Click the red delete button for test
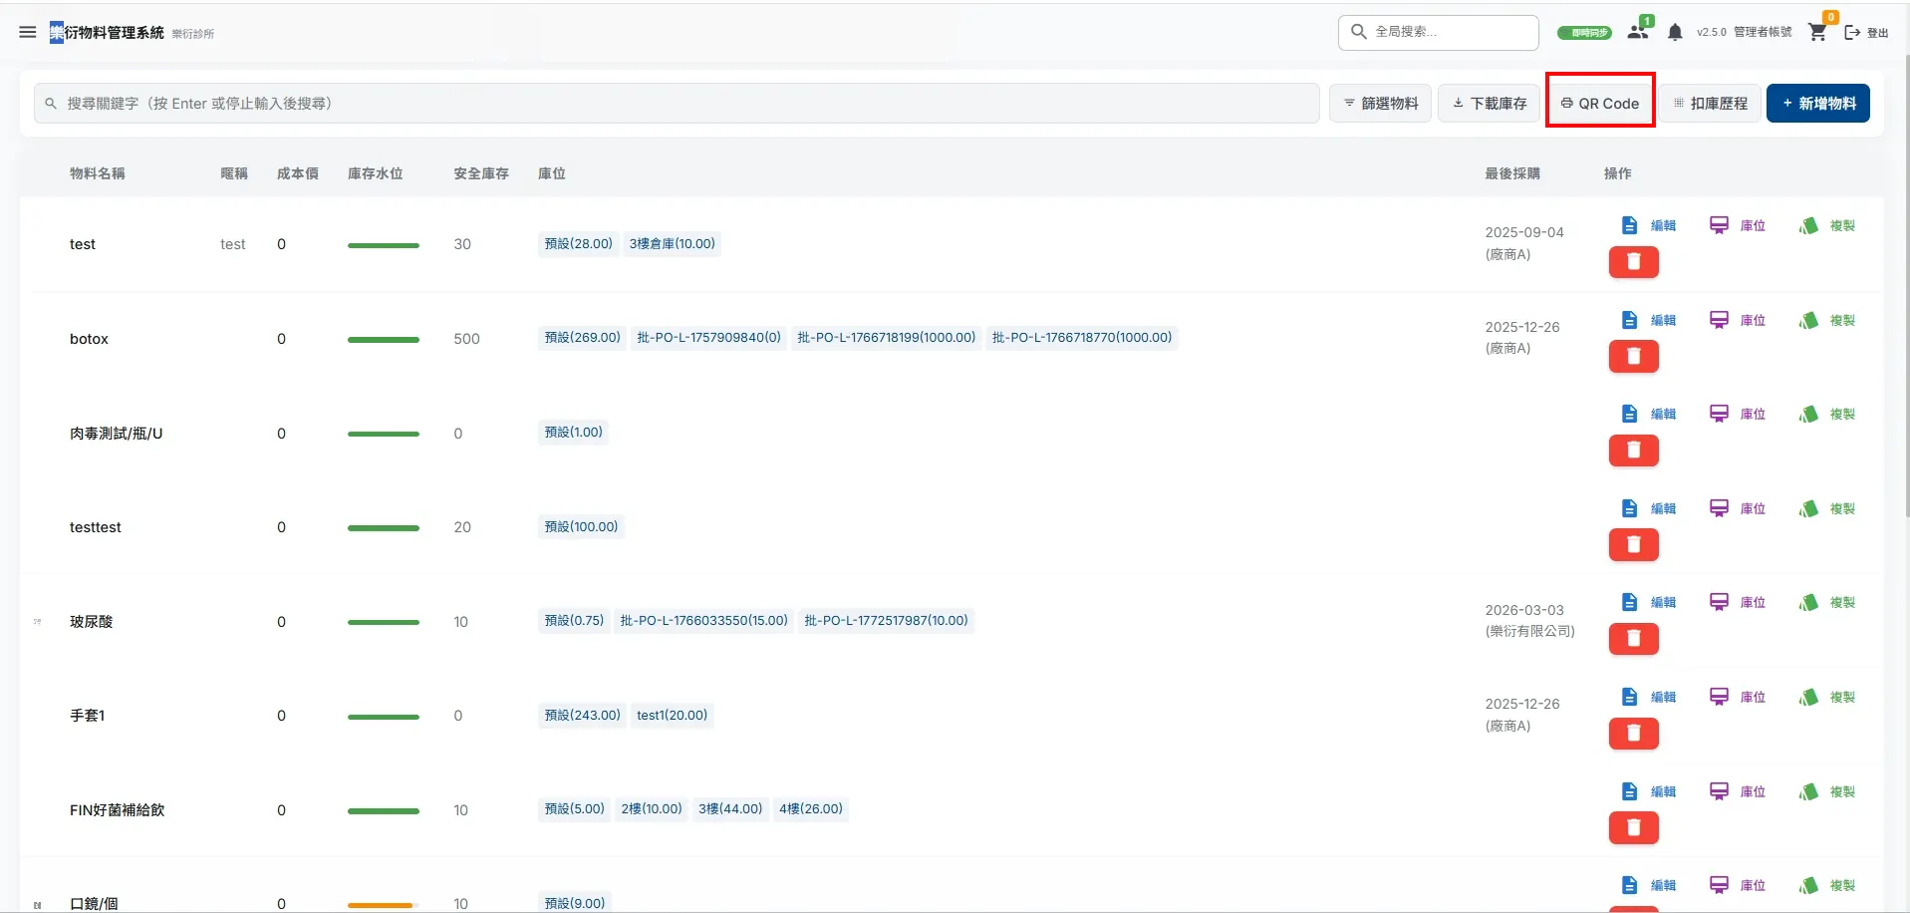The height and width of the screenshot is (913, 1910). [x=1634, y=262]
